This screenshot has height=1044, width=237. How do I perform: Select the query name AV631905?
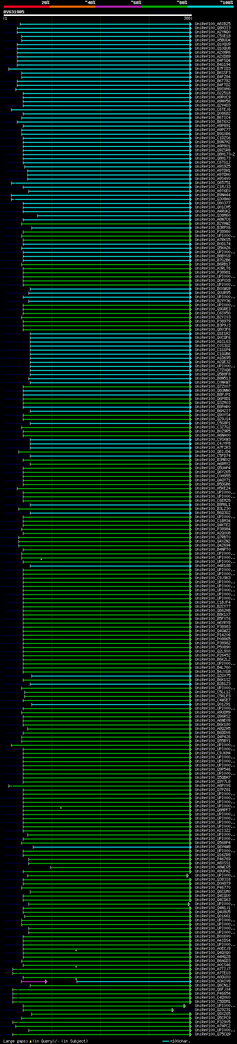(x=14, y=12)
